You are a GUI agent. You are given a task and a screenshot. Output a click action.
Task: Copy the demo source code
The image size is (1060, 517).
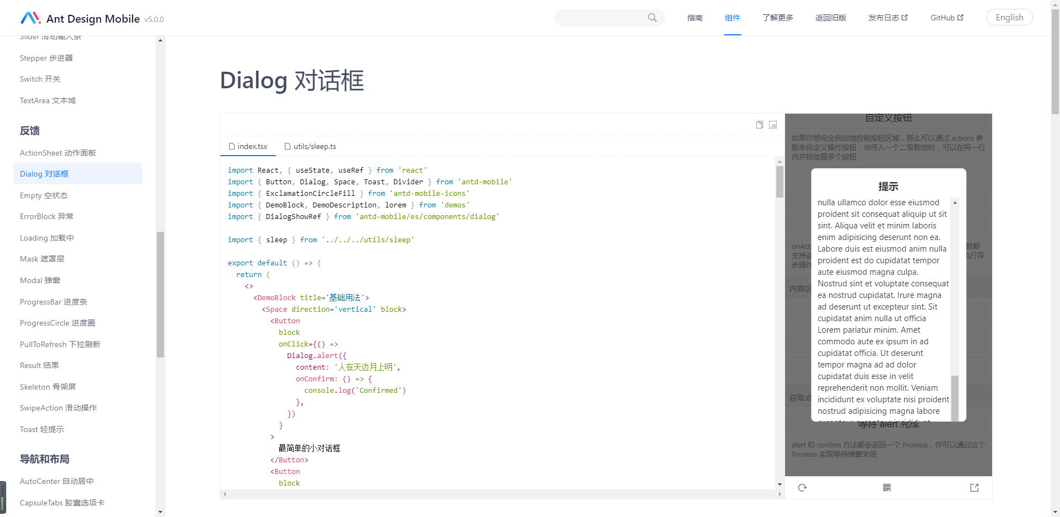[760, 125]
